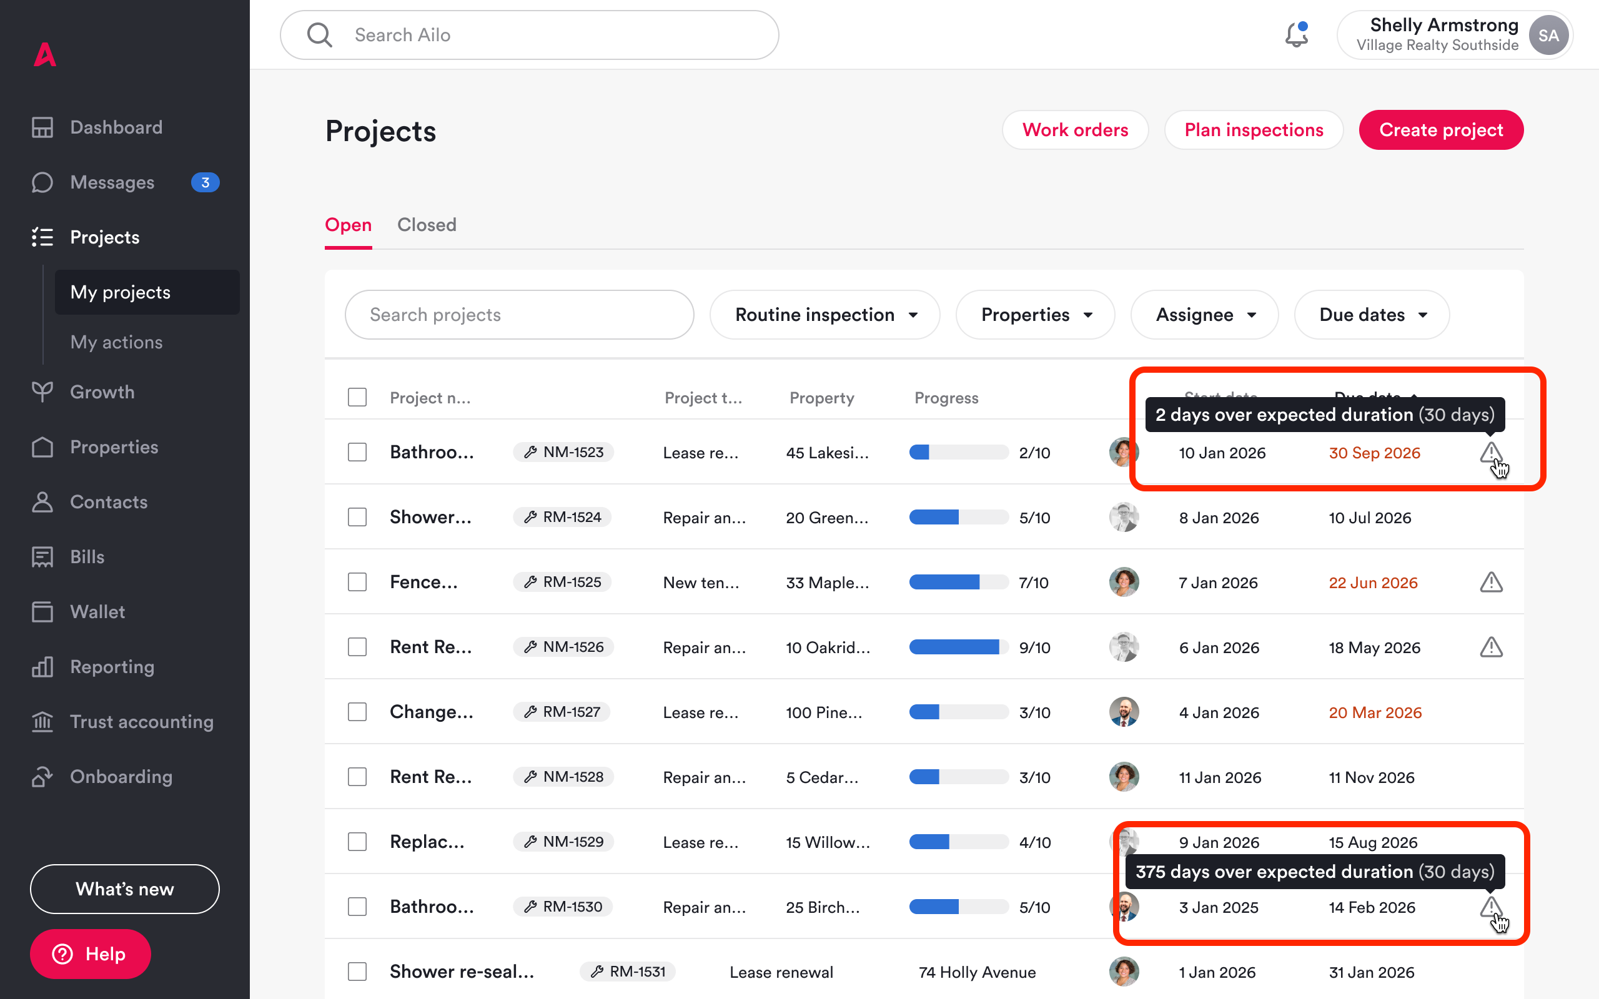
Task: Click the Ailo logo icon
Action: point(45,54)
